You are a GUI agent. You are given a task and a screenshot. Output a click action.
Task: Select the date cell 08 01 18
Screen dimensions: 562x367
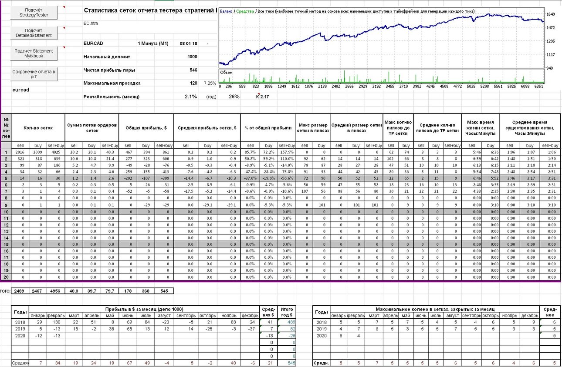click(188, 43)
